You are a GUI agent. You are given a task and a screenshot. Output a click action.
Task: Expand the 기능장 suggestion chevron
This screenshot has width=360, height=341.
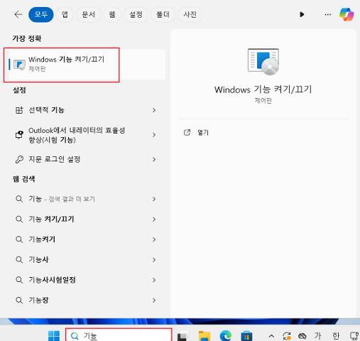[154, 301]
